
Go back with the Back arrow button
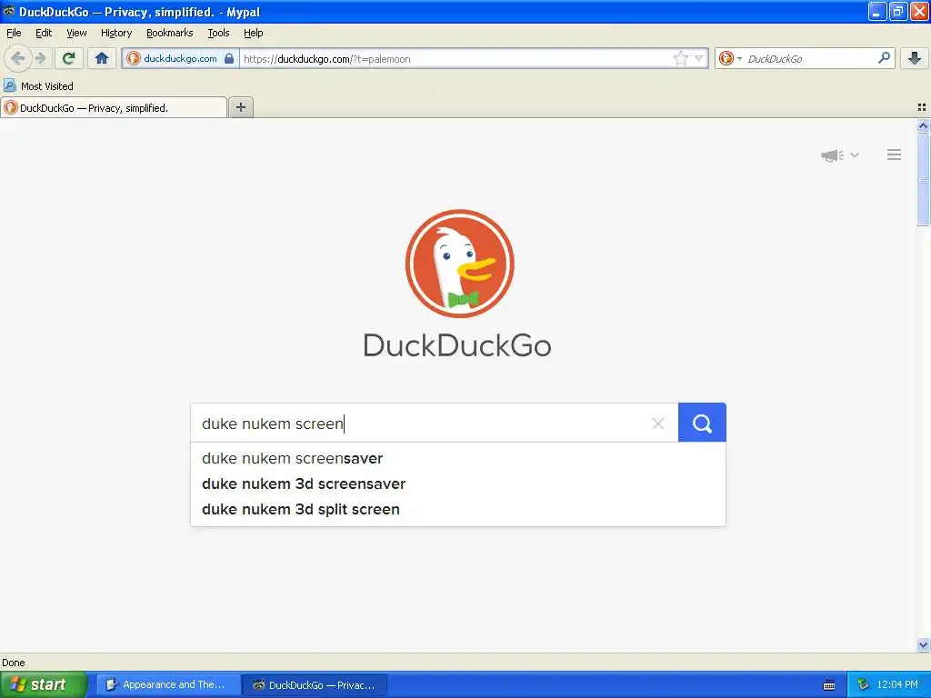(x=17, y=58)
